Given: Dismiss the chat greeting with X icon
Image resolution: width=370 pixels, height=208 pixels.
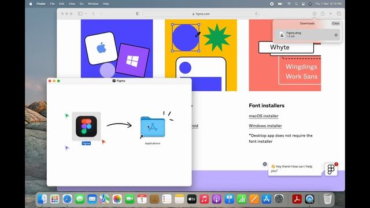Looking at the screenshot, I should [x=265, y=164].
